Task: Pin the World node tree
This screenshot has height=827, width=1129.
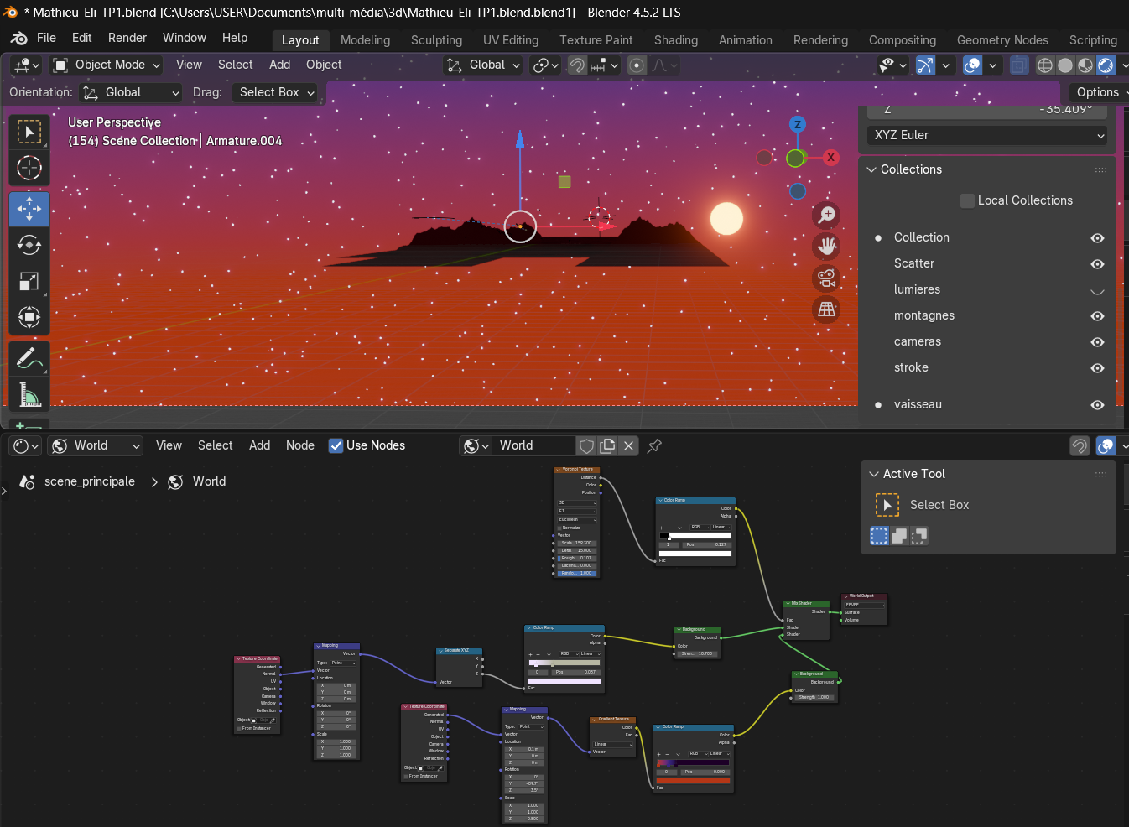Action: [x=654, y=446]
